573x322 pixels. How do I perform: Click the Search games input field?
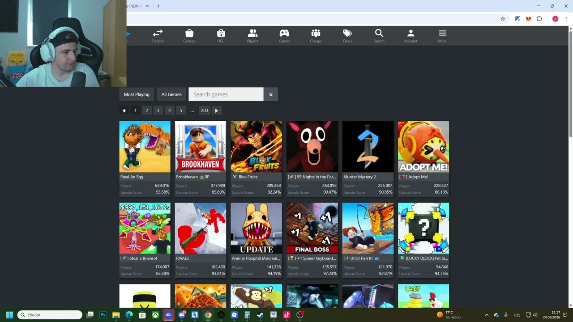[226, 94]
